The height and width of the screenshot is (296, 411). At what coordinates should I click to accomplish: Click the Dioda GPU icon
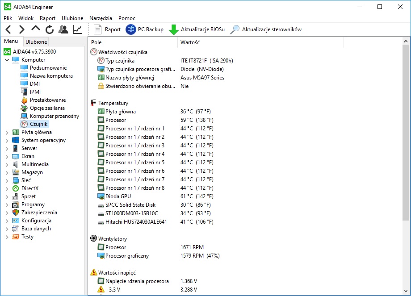pyautogui.click(x=101, y=196)
